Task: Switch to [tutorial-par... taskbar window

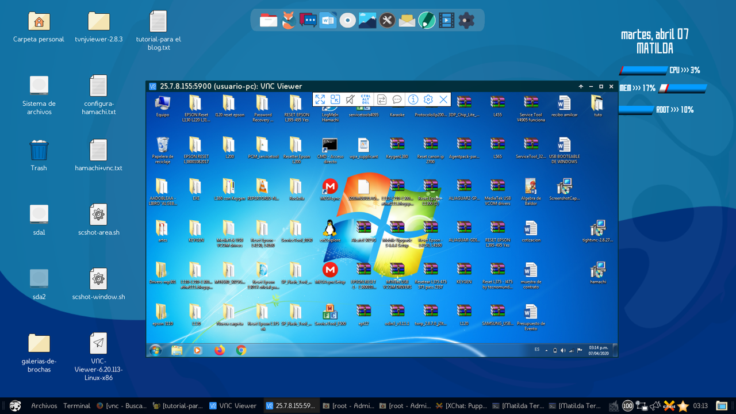Action: (178, 406)
